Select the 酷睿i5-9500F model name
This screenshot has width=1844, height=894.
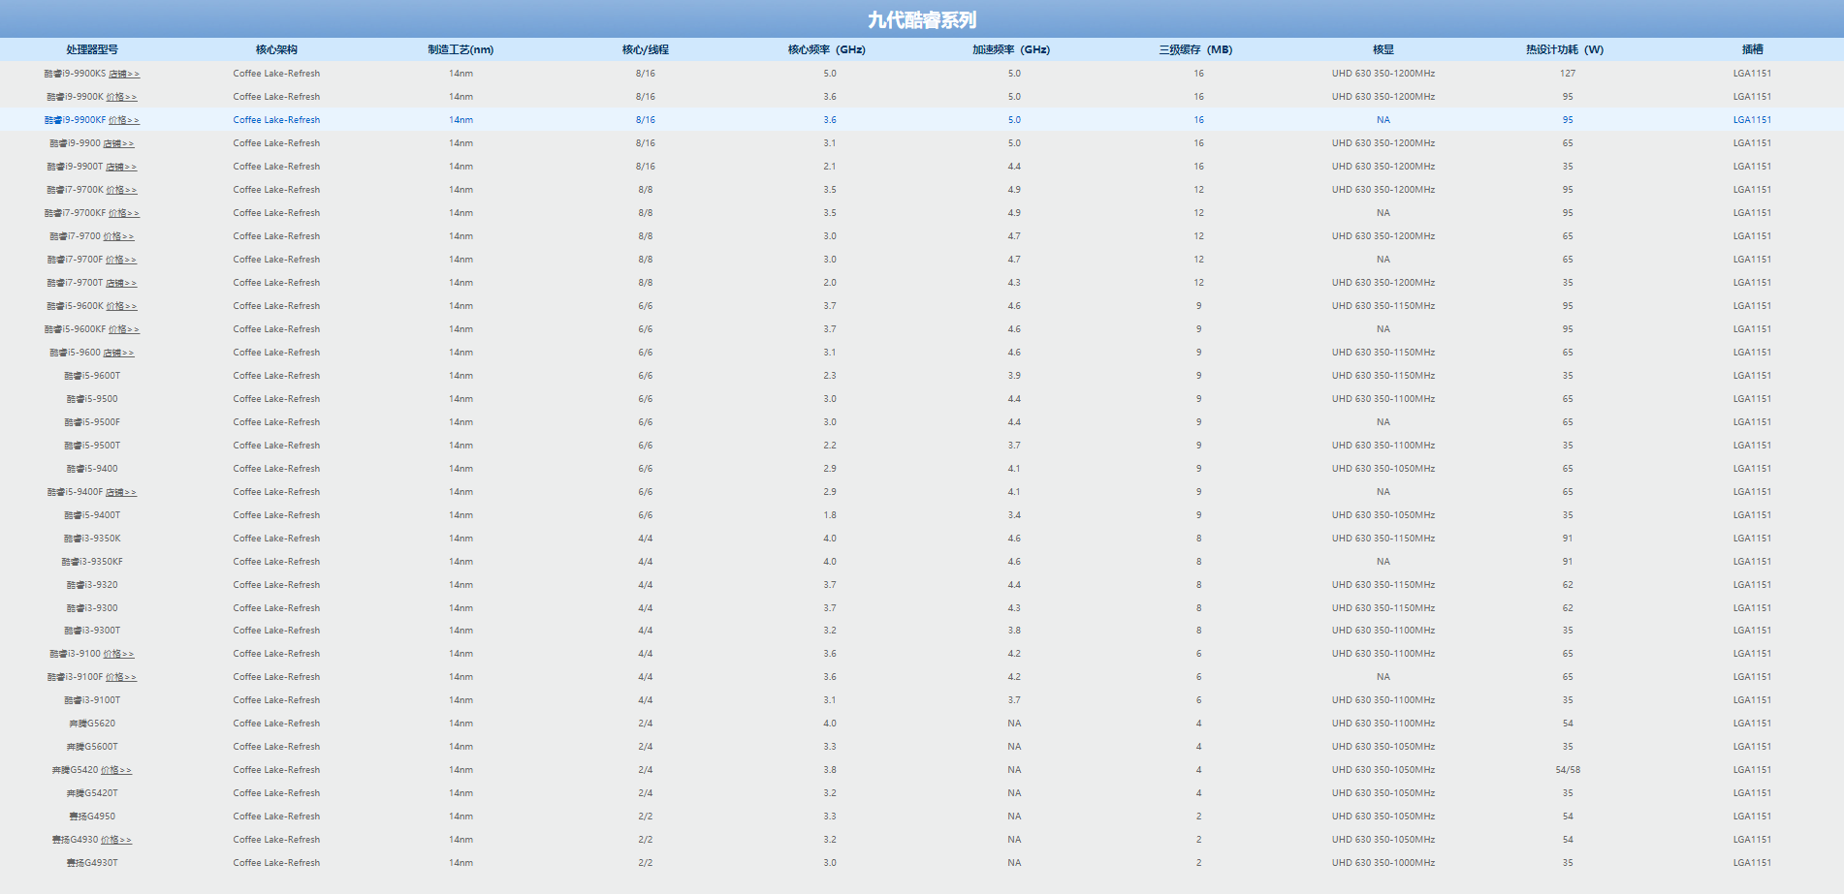[92, 422]
